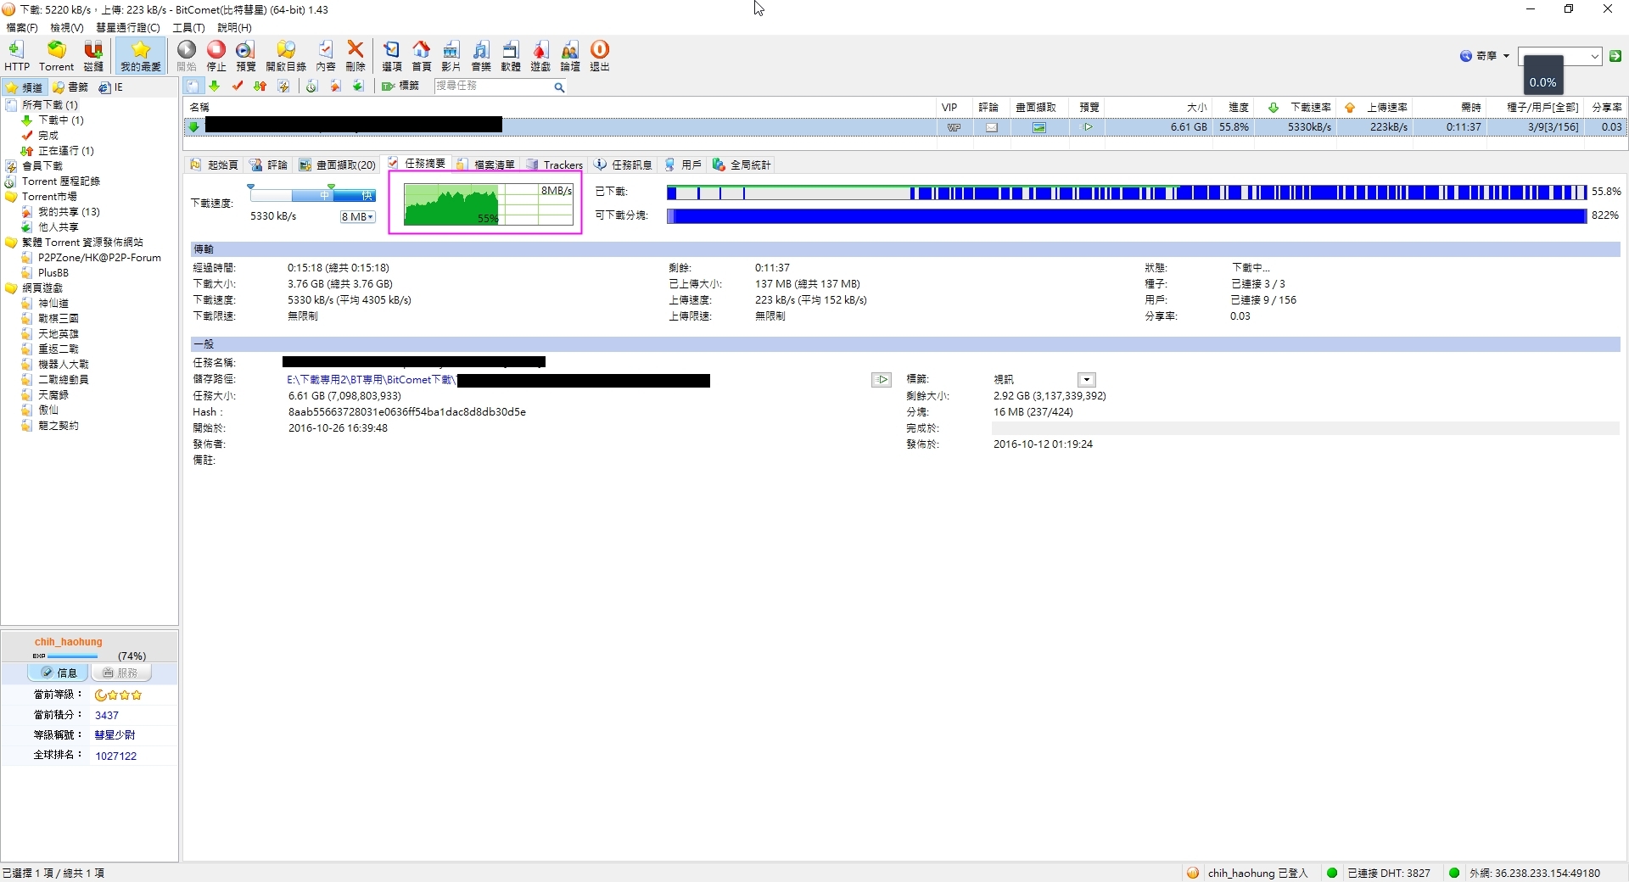Open 選項 options dialog
The height and width of the screenshot is (882, 1629).
tap(392, 56)
